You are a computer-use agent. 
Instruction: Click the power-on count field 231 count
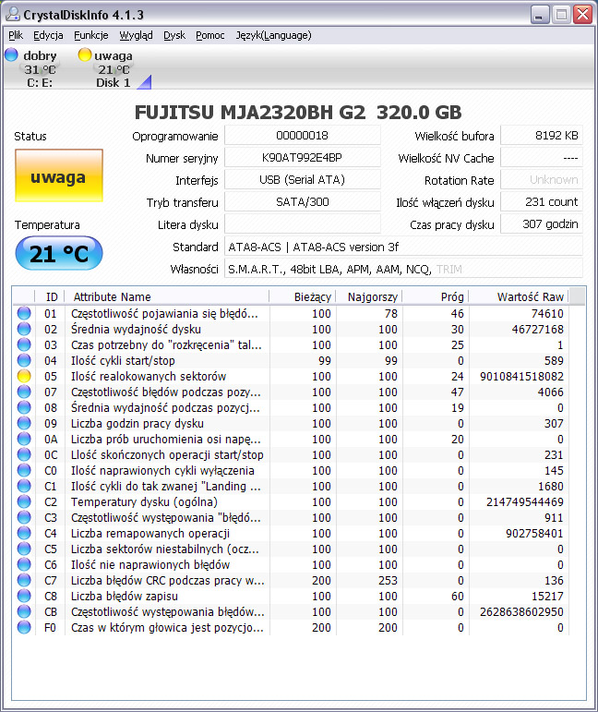(x=542, y=202)
